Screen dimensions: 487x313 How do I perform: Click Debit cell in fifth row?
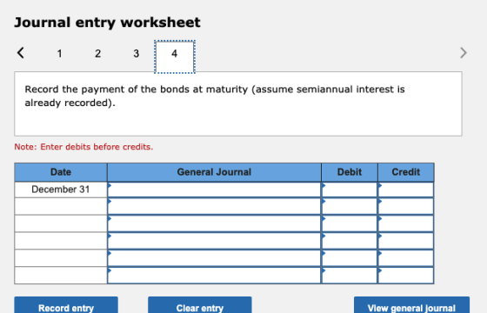click(x=350, y=258)
